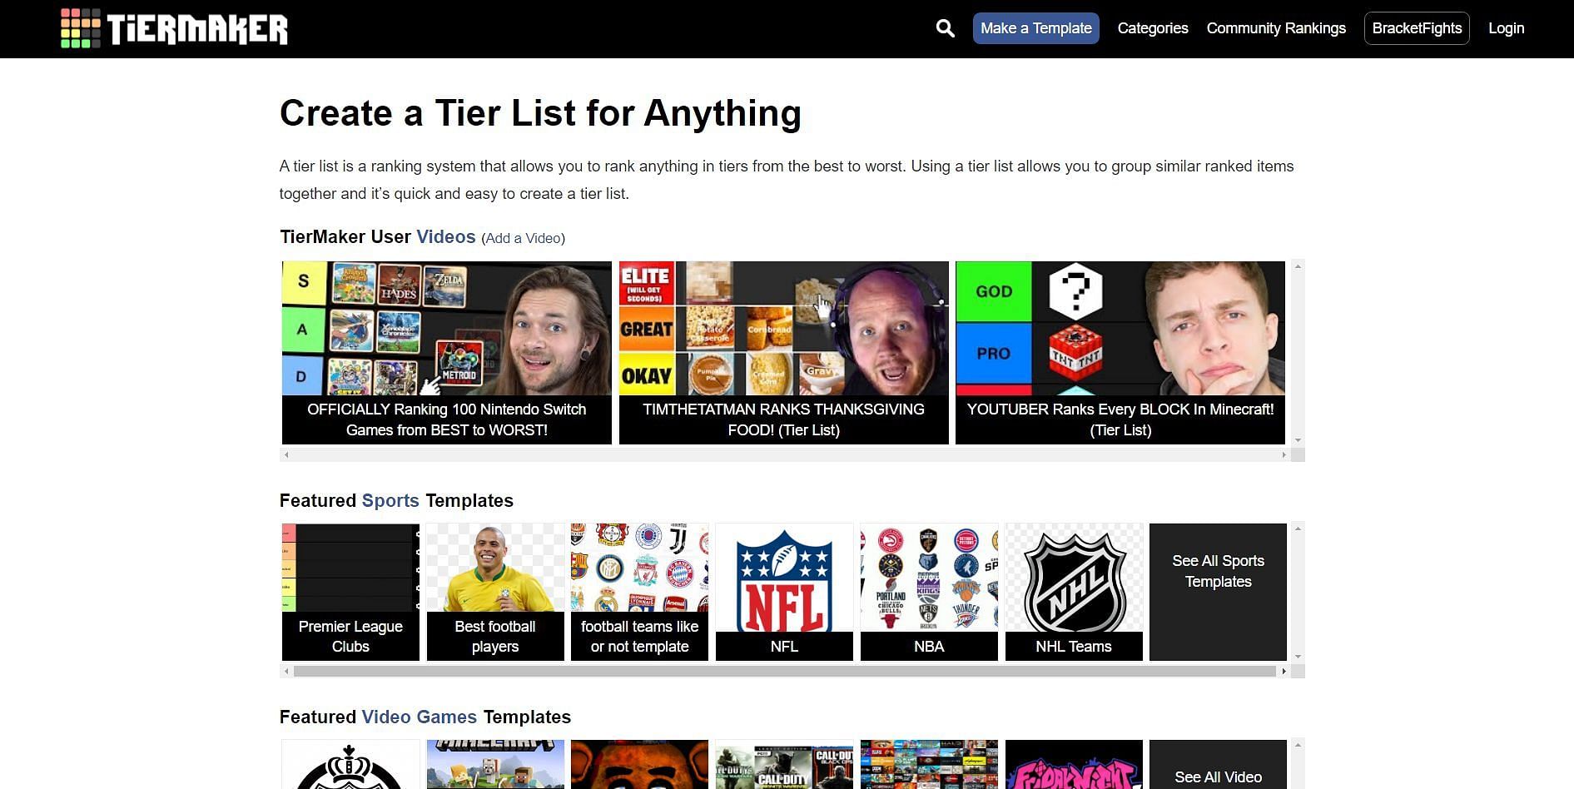This screenshot has height=789, width=1574.
Task: Open the Nintendo Switch ranking video thumbnail
Action: point(447,329)
